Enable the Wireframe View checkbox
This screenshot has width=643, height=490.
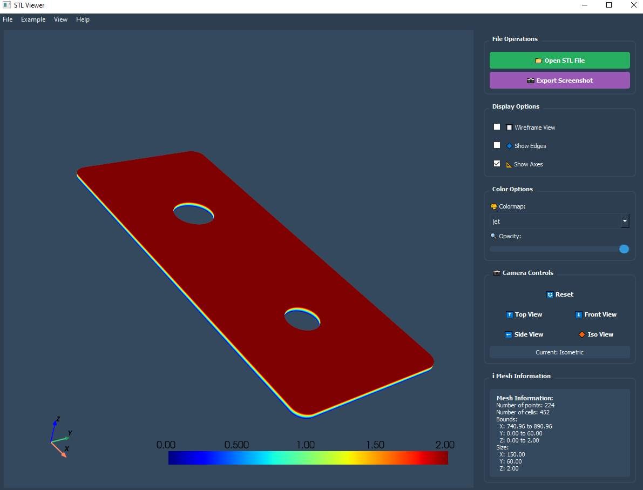pos(497,127)
